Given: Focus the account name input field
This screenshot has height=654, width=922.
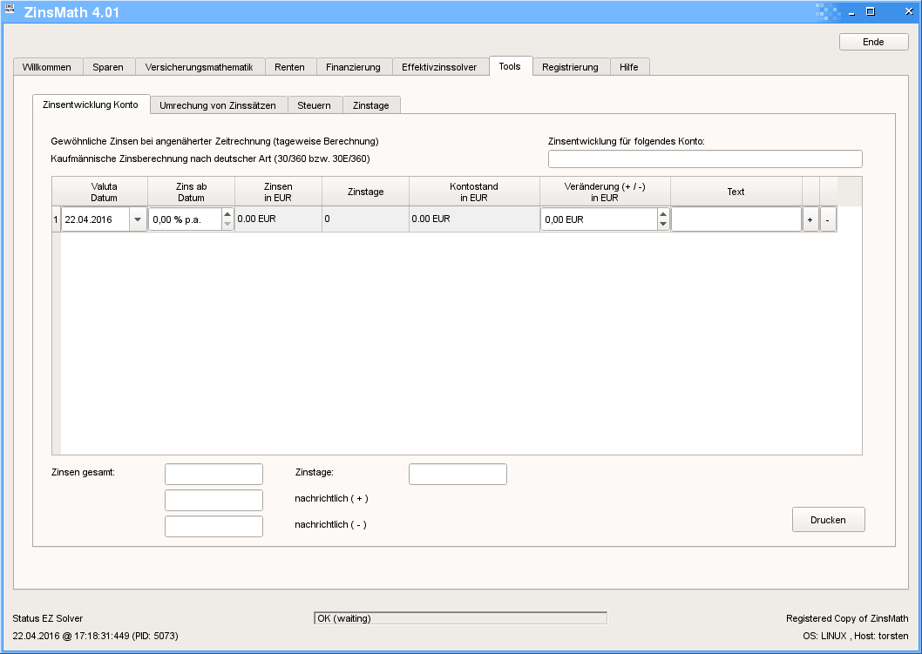Looking at the screenshot, I should tap(704, 158).
